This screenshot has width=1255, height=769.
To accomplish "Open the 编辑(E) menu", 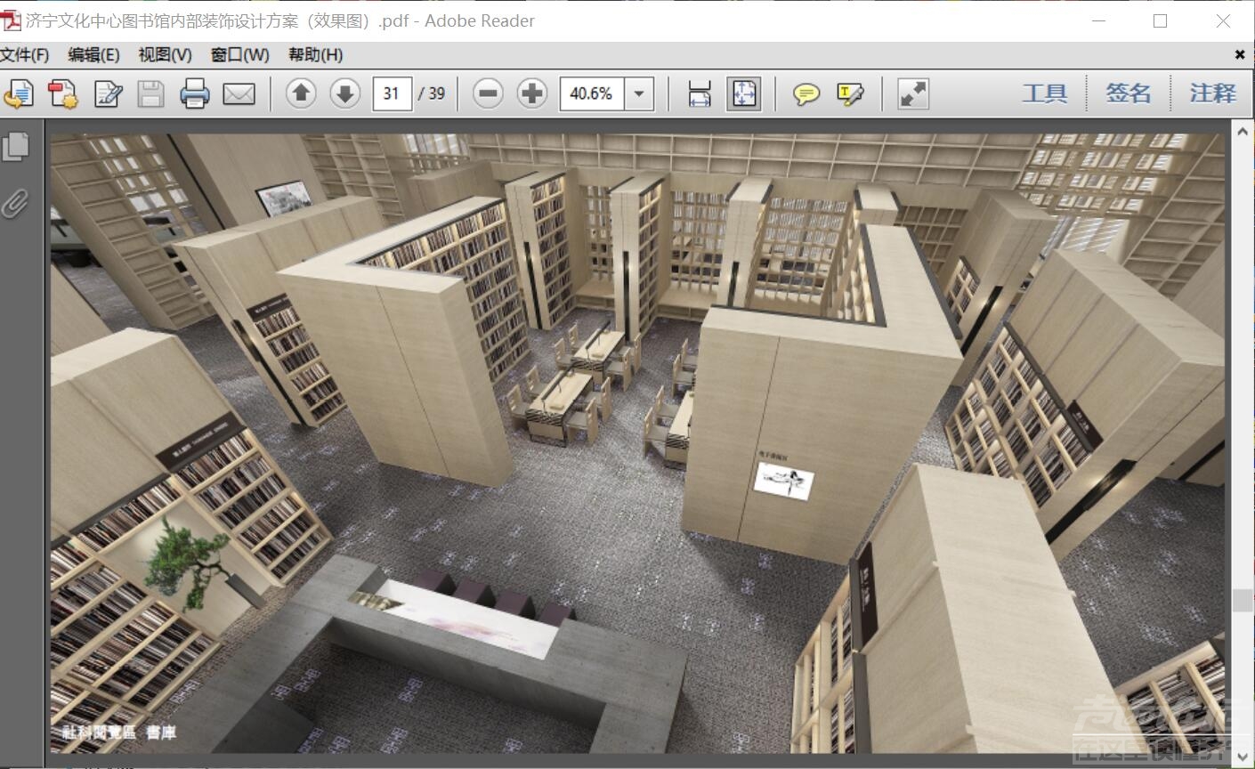I will pyautogui.click(x=93, y=54).
